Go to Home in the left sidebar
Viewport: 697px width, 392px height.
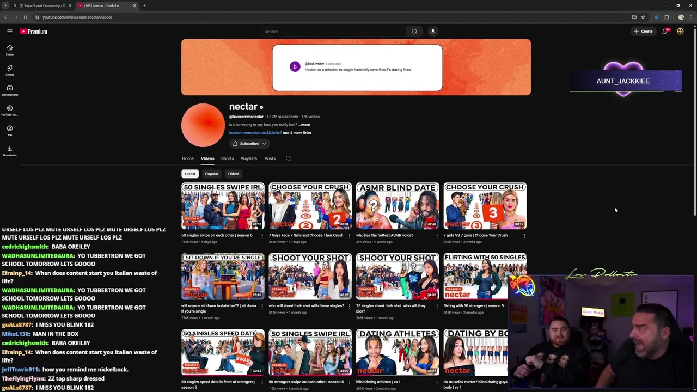point(9,50)
